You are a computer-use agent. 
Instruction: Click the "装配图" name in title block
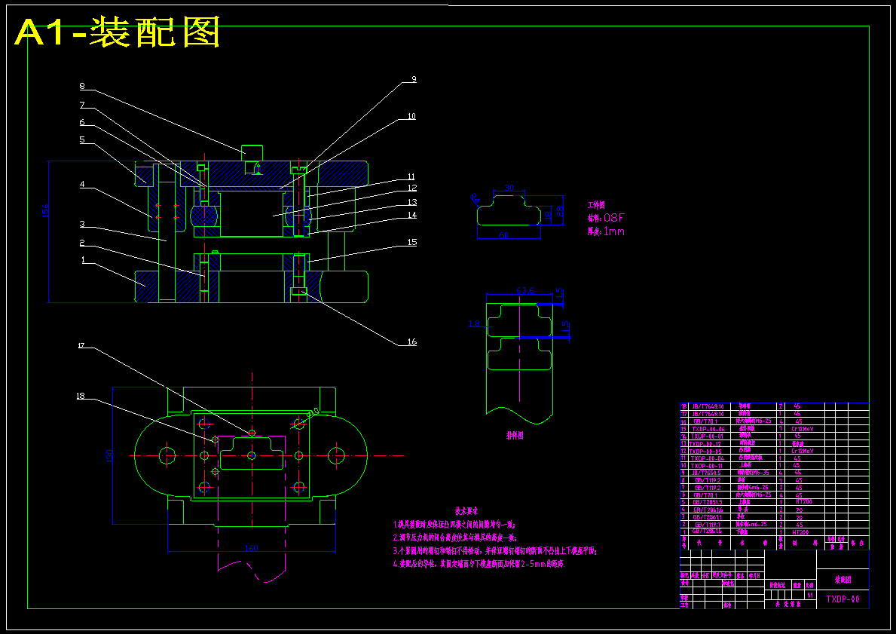click(842, 580)
